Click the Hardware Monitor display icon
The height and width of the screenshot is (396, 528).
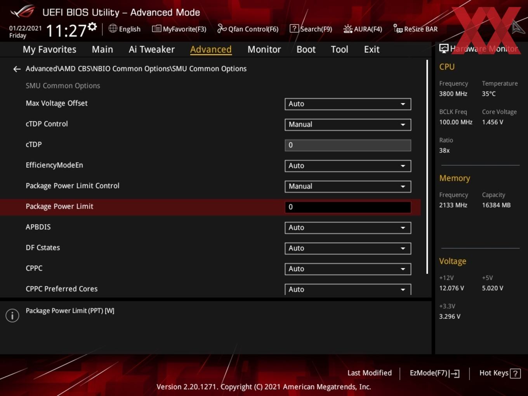(x=444, y=49)
